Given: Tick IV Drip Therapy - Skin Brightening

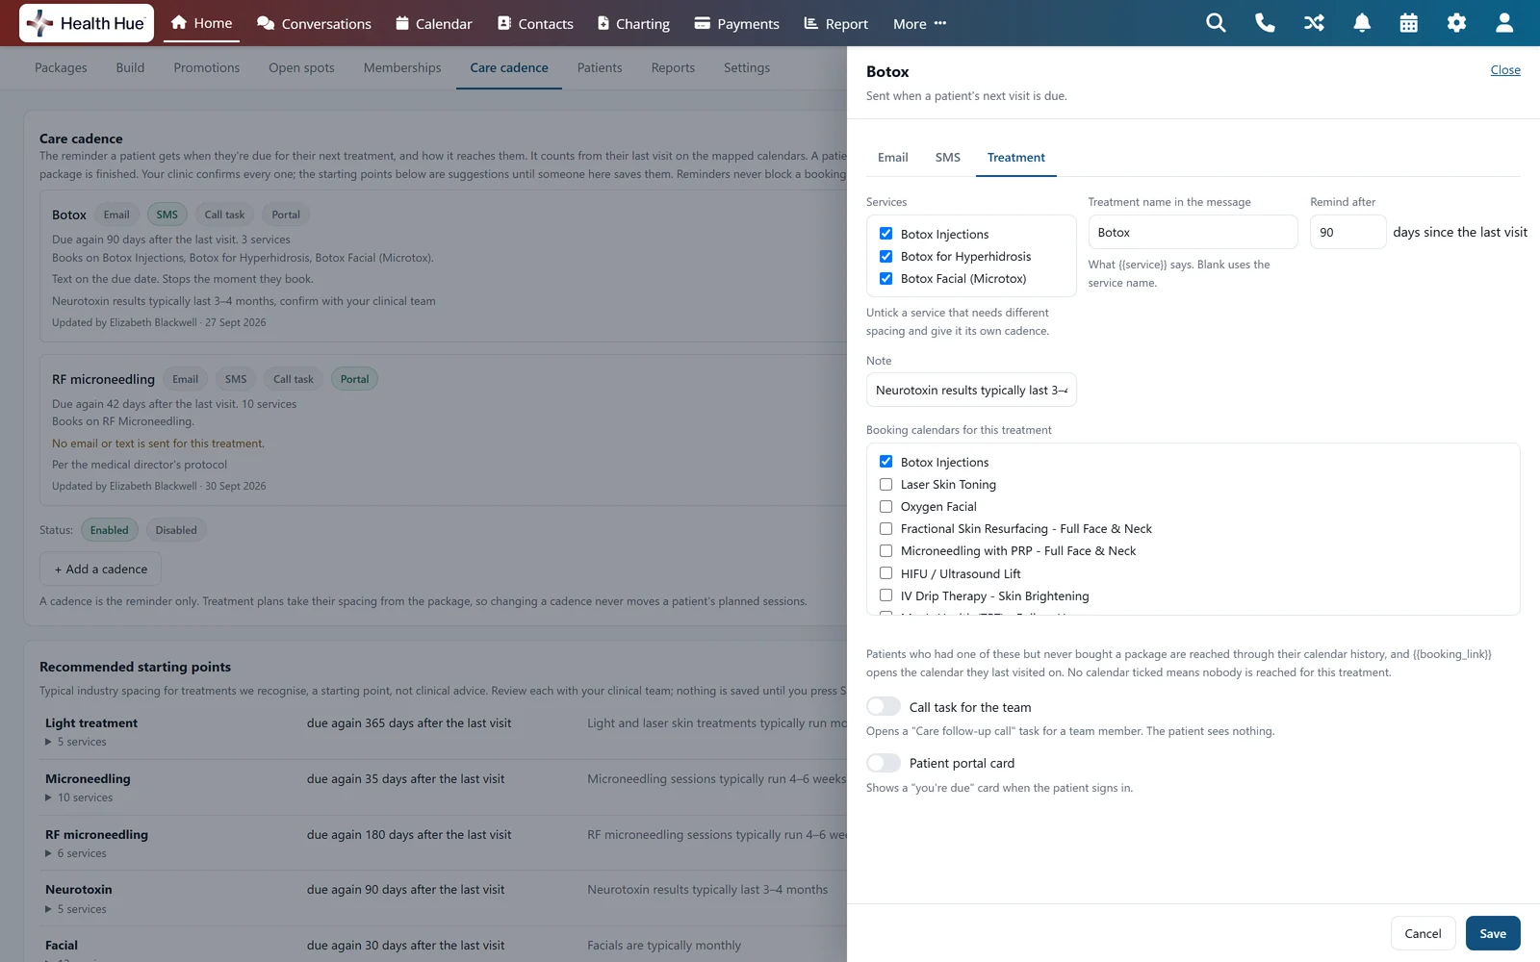Looking at the screenshot, I should [885, 595].
